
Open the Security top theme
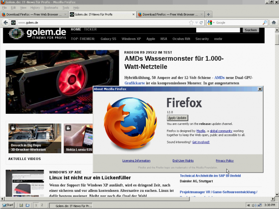[202, 39]
